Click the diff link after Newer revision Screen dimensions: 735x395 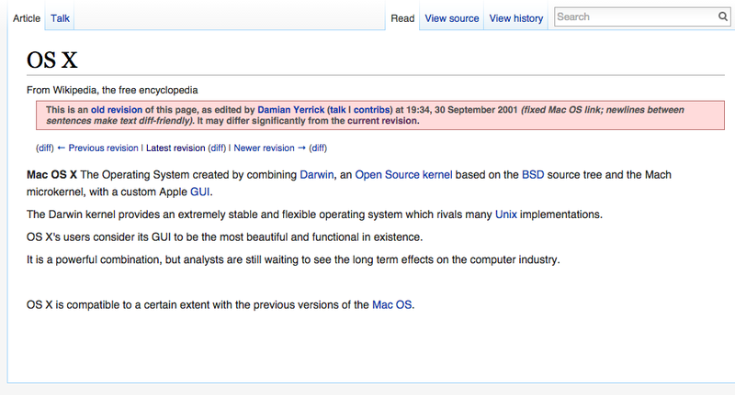(x=318, y=148)
